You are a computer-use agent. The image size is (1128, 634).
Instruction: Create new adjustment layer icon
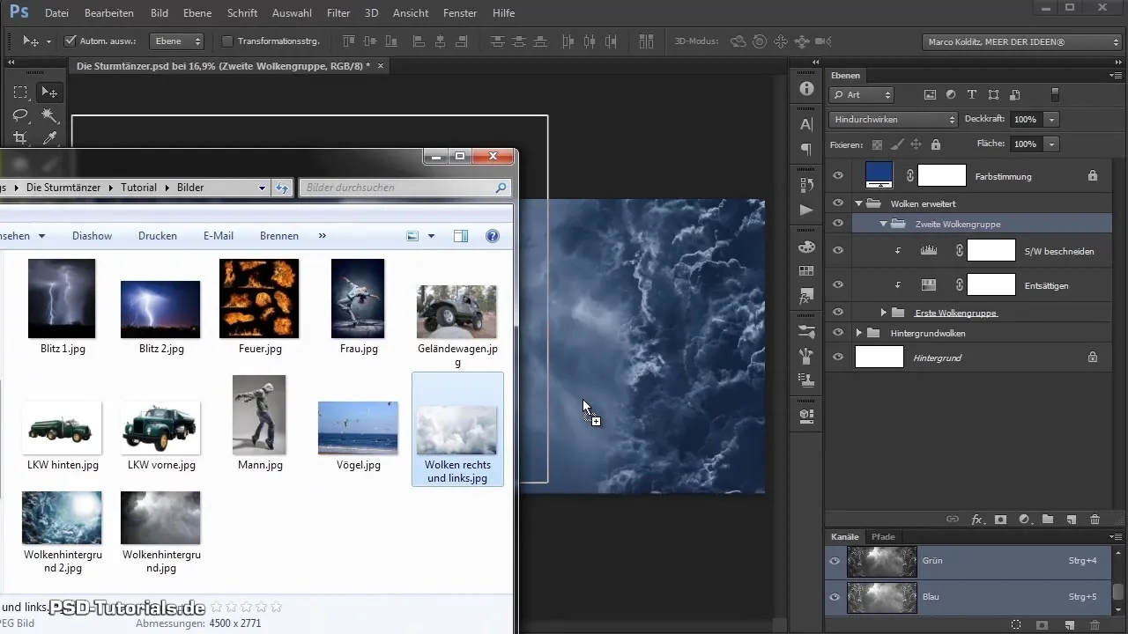pyautogui.click(x=1024, y=520)
